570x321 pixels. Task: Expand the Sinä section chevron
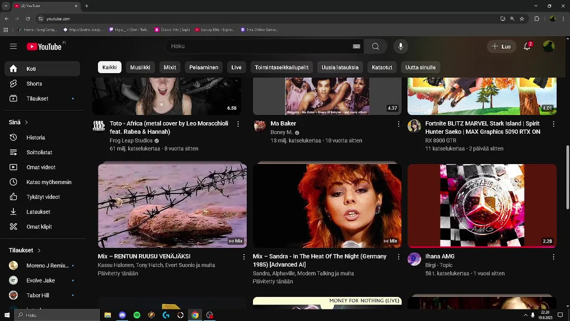[x=26, y=122]
